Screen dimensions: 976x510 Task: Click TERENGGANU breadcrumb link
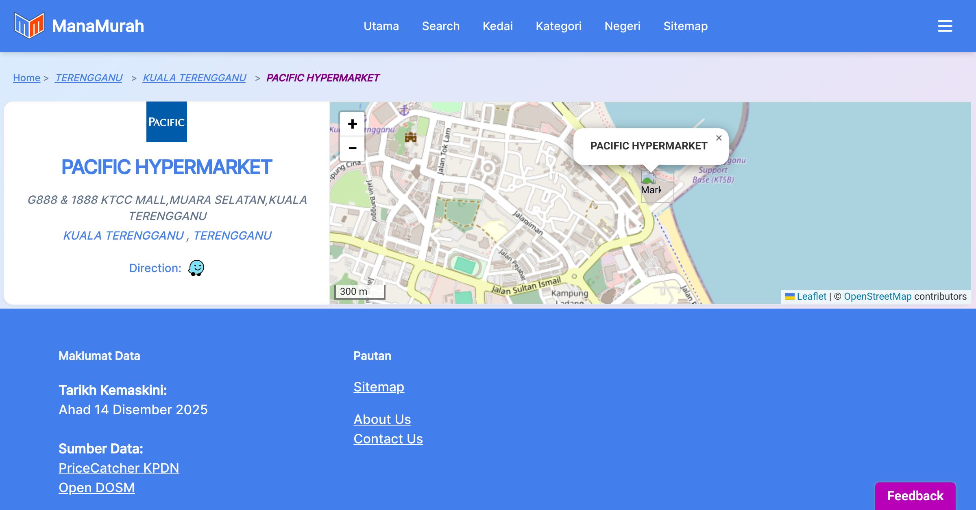pyautogui.click(x=89, y=78)
